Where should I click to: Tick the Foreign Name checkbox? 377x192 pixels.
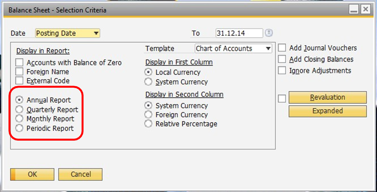(20, 71)
